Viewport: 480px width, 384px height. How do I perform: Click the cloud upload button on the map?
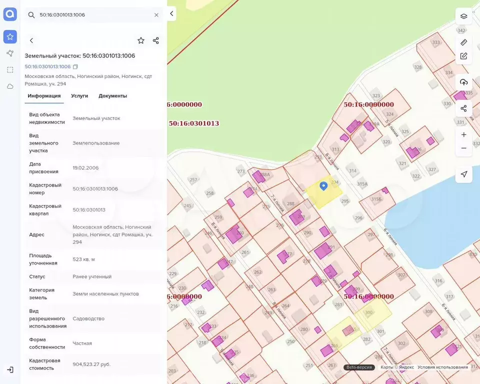point(464,82)
